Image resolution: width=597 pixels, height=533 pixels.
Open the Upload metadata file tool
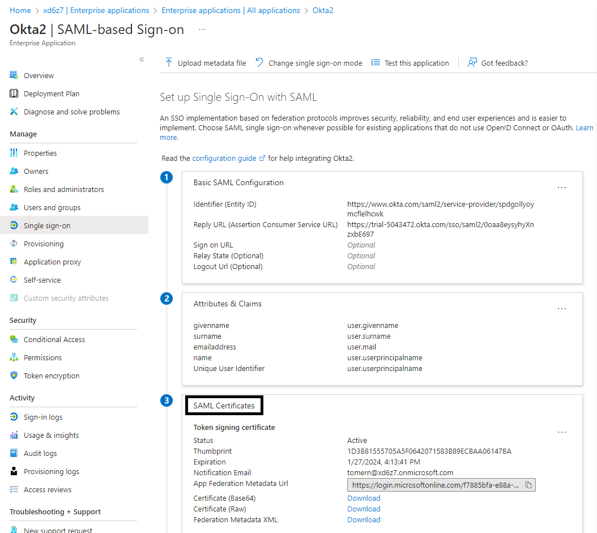tap(204, 63)
